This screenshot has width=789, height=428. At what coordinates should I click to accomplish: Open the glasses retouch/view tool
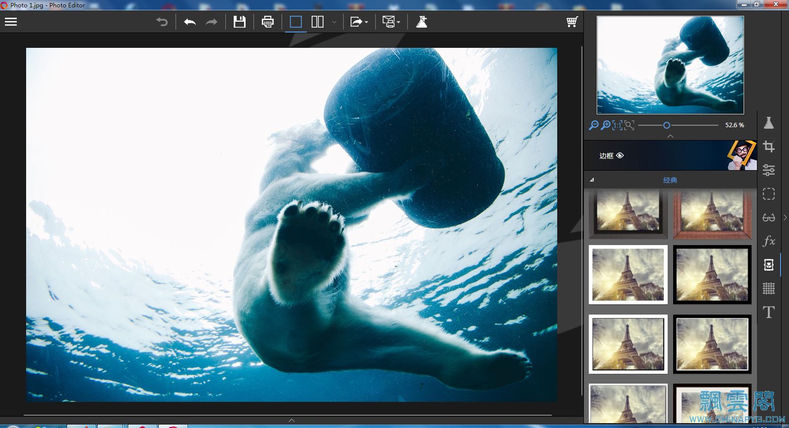[x=769, y=217]
